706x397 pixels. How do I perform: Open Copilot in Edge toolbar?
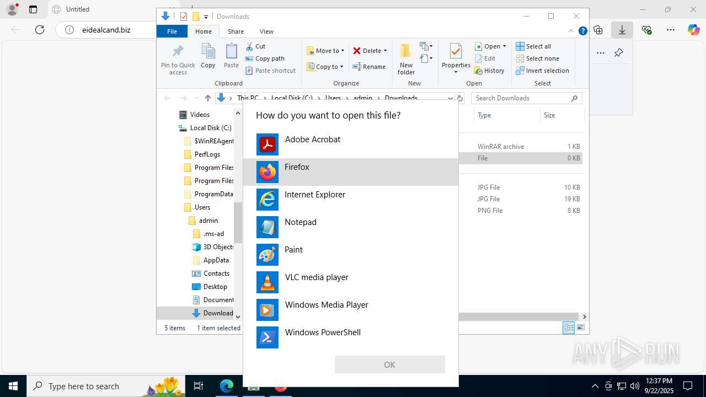pos(693,30)
